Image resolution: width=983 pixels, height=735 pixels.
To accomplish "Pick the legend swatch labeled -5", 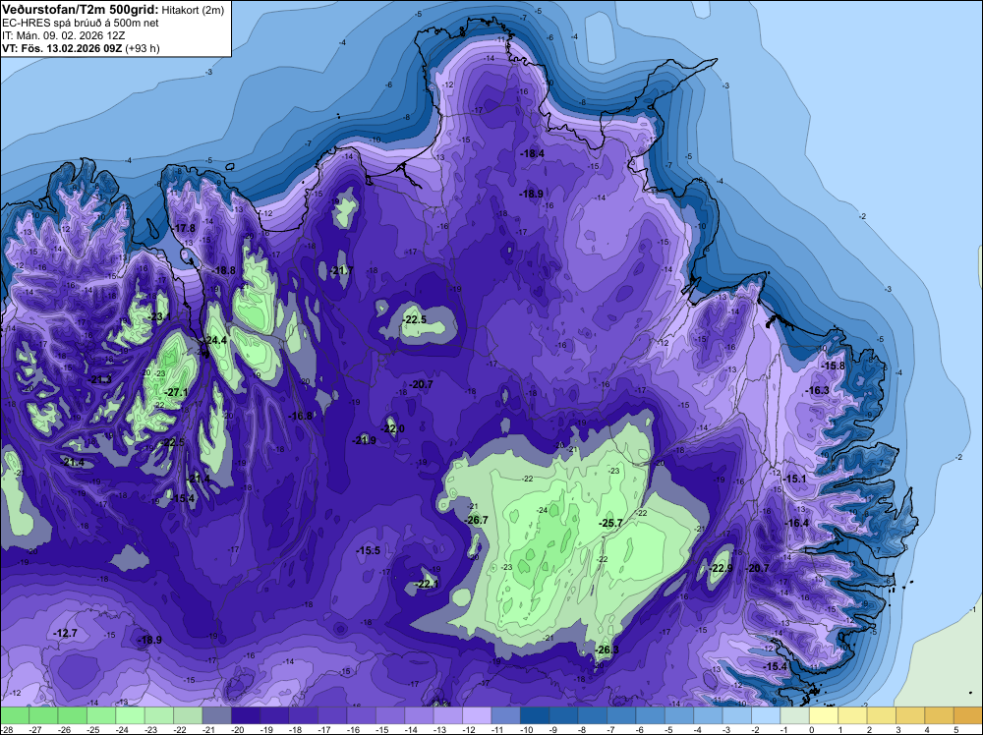I will [x=679, y=715].
